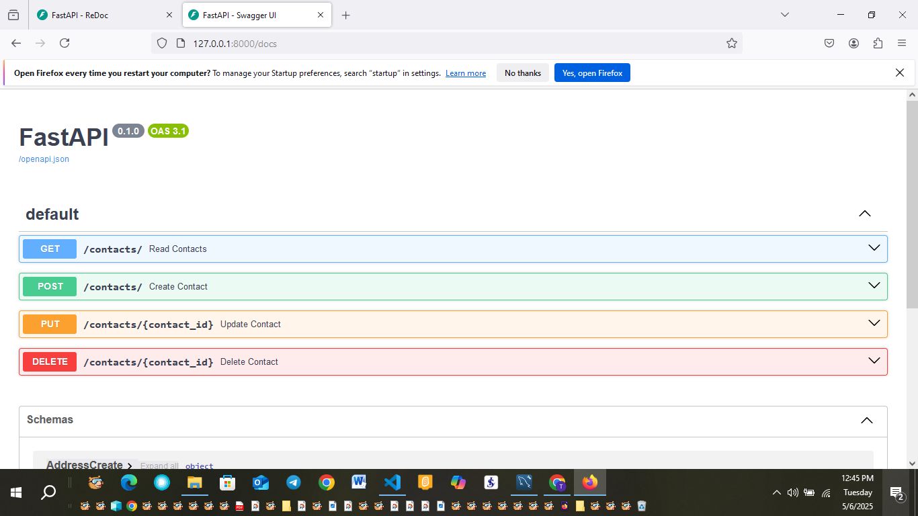Reload the Swagger docs page
The image size is (918, 516).
tap(65, 43)
